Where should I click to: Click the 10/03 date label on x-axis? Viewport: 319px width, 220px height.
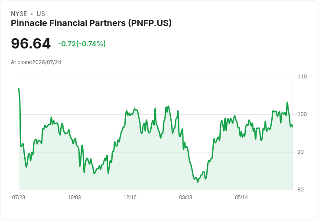[74, 197]
